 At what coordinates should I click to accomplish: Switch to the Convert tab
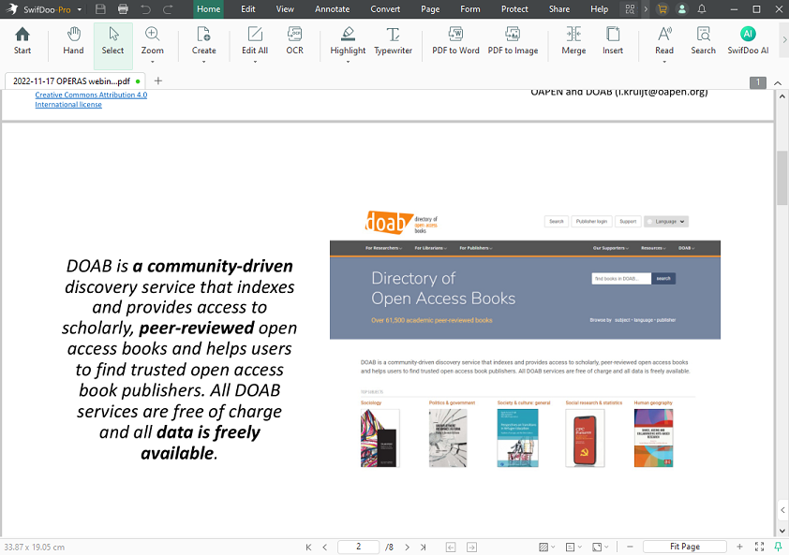click(x=385, y=9)
